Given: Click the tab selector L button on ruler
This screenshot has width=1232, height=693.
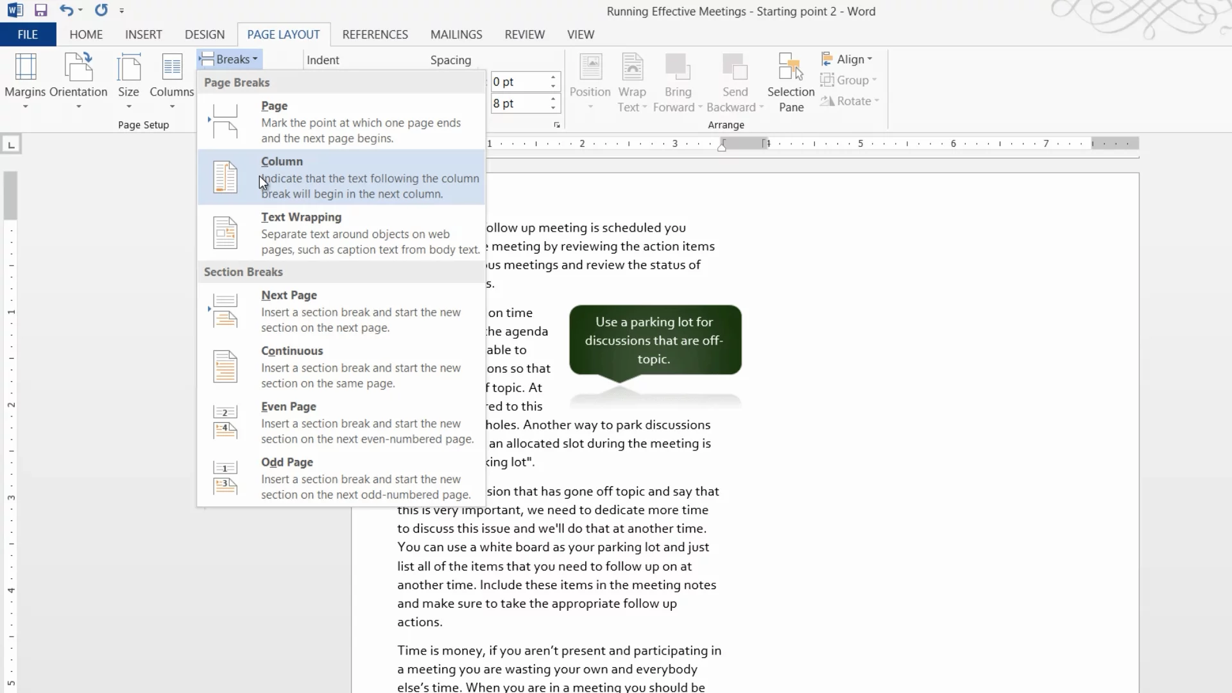Looking at the screenshot, I should (11, 144).
